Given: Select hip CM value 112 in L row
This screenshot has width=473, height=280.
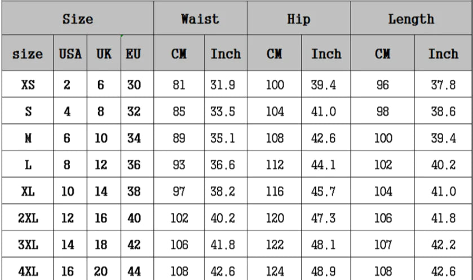Looking at the screenshot, I should [x=275, y=165].
